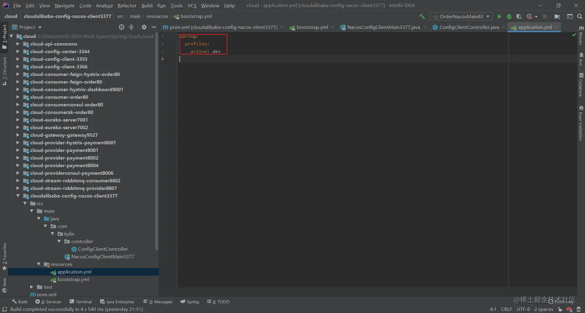Switch to the pom.xml editor tab
Screen dimensions: 585x313
224,27
